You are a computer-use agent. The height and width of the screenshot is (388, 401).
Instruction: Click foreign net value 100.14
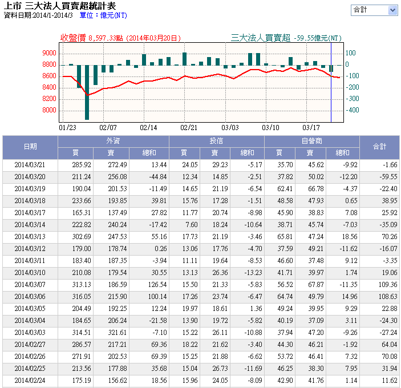click(157, 297)
